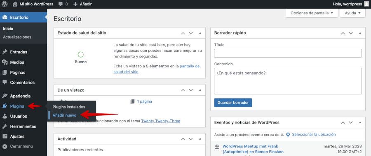Click the location pin icon near Seleccionar la ubicación
The width and height of the screenshot is (371, 156).
pyautogui.click(x=288, y=135)
